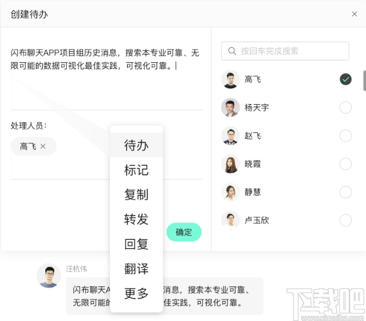Click the 卢玉欣 name label
Viewport: 366px width, 321px height.
257,220
